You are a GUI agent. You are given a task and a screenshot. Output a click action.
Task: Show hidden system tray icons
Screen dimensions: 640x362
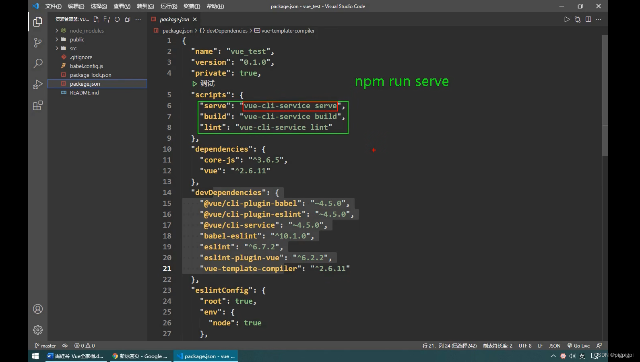(x=553, y=356)
